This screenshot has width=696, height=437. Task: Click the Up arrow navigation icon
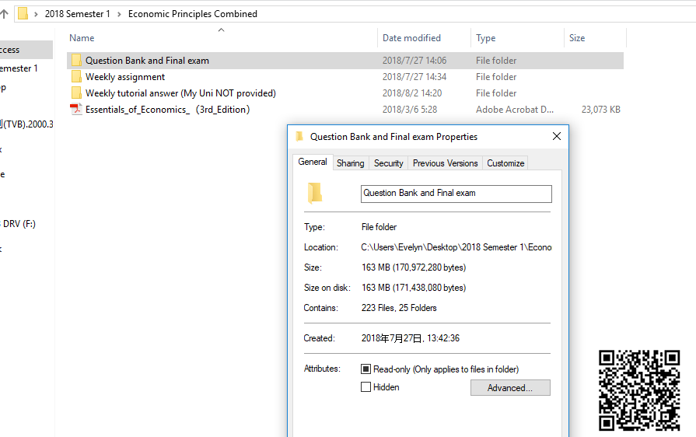[5, 14]
